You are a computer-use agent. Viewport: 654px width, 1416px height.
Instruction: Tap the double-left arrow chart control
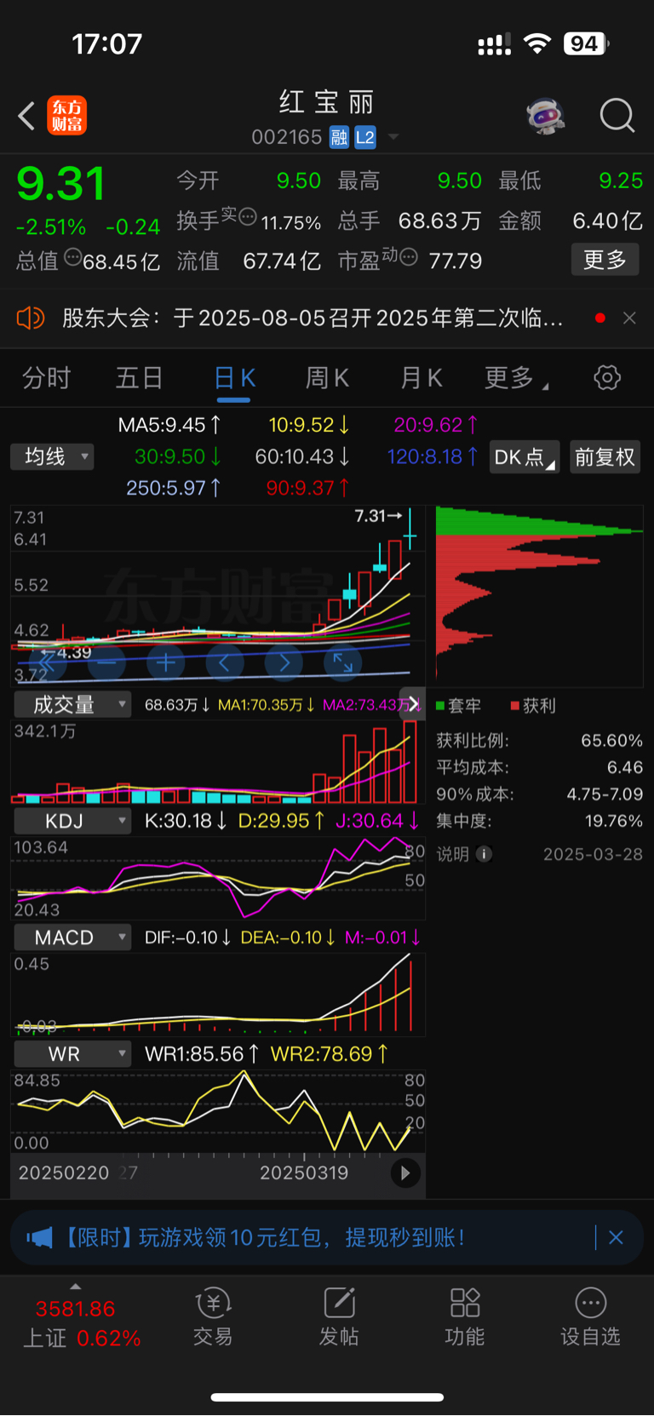point(48,662)
